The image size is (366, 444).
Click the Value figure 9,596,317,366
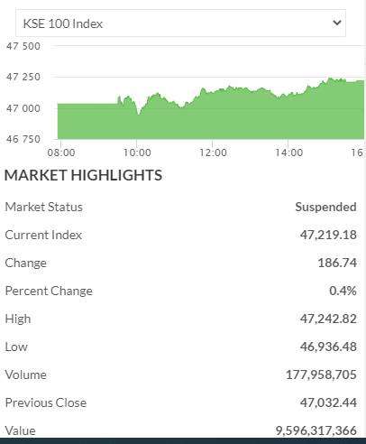click(316, 430)
